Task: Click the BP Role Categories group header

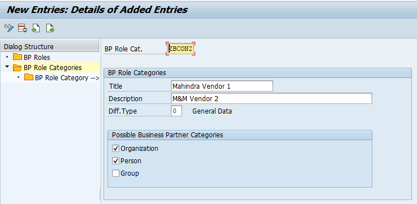Action: (257, 73)
